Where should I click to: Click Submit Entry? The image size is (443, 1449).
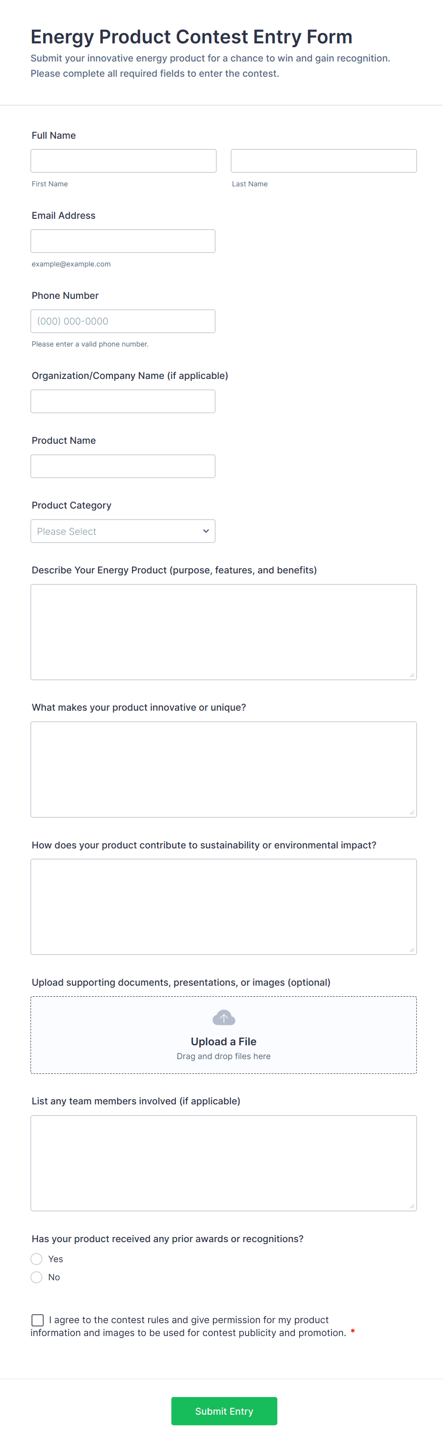[223, 1411]
